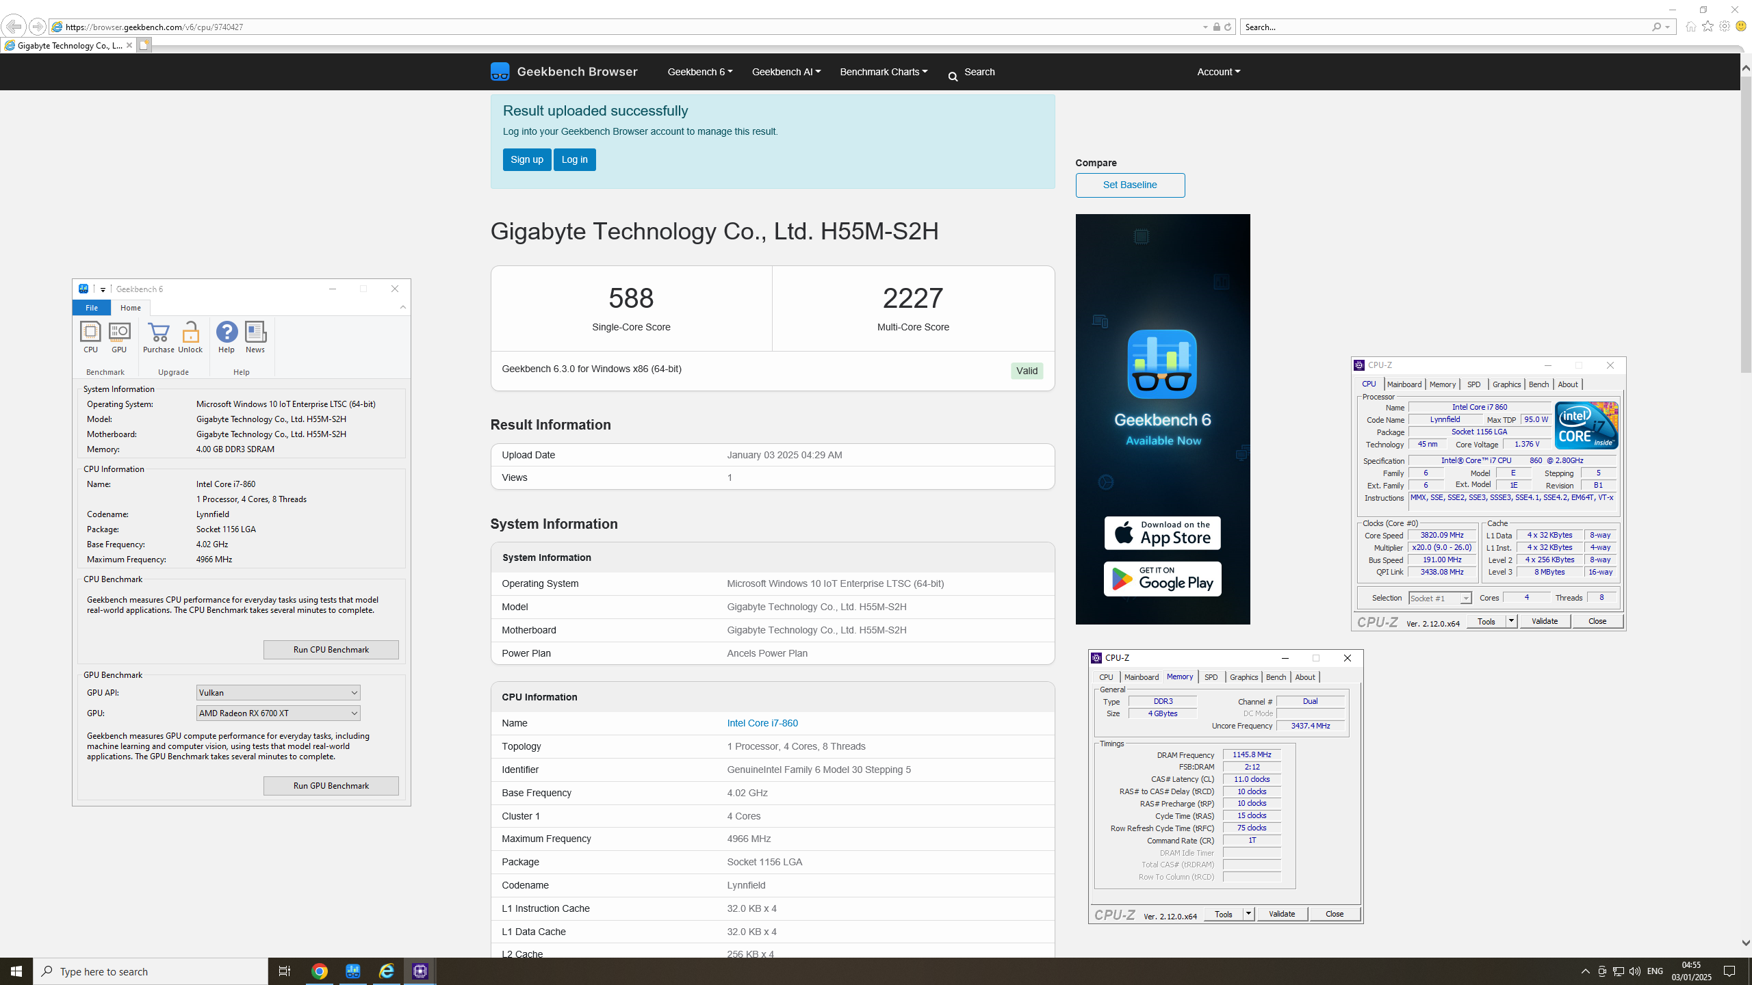This screenshot has height=985, width=1752.
Task: Open the Geekbench 6 navbar dropdown
Action: pyautogui.click(x=700, y=72)
